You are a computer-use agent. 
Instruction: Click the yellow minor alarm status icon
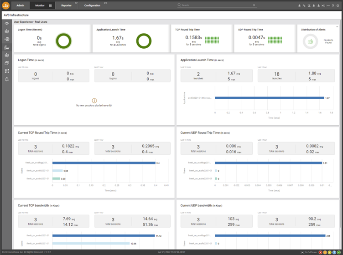click(x=330, y=252)
